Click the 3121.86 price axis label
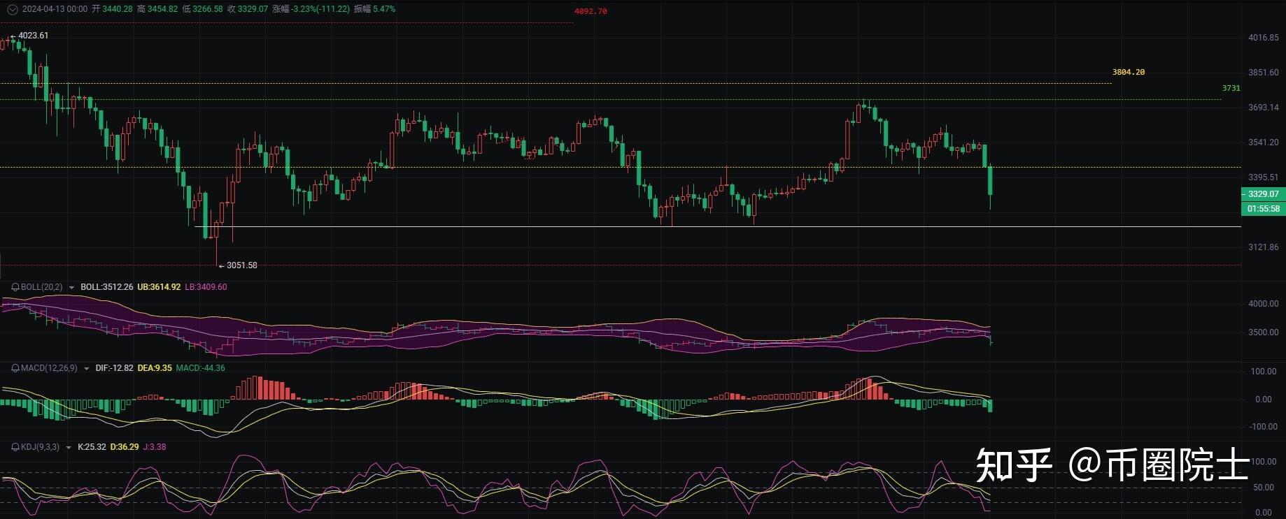Image resolution: width=1286 pixels, height=519 pixels. point(1264,247)
